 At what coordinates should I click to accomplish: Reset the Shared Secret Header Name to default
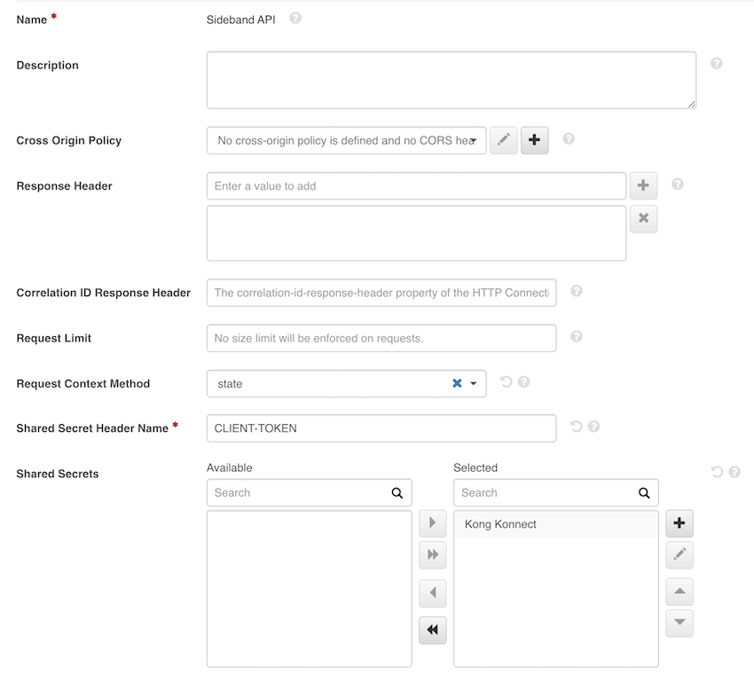pos(576,427)
